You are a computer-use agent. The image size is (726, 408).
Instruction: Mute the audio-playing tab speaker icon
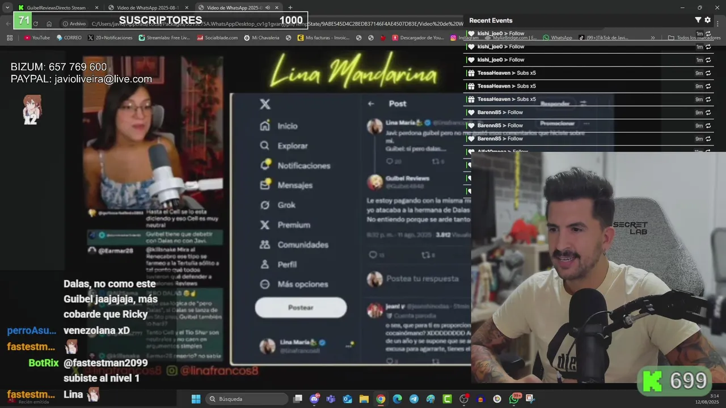tap(267, 8)
